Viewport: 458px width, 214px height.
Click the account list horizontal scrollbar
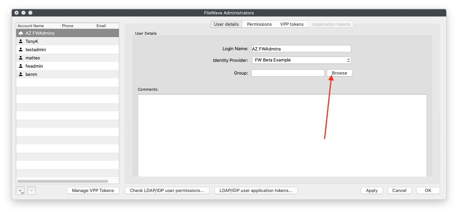pyautogui.click(x=63, y=181)
